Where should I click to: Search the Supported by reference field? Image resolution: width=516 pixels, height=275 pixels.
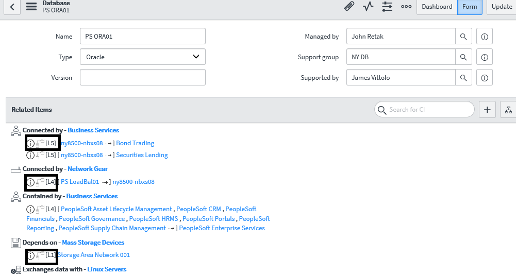[x=463, y=78]
